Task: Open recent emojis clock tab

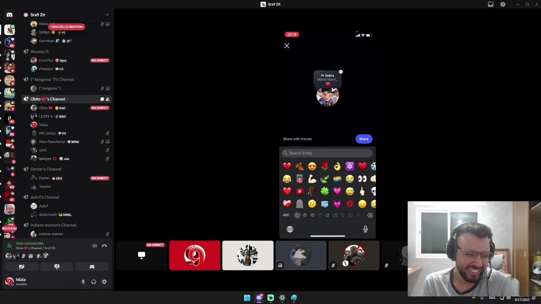Action: pos(297,215)
